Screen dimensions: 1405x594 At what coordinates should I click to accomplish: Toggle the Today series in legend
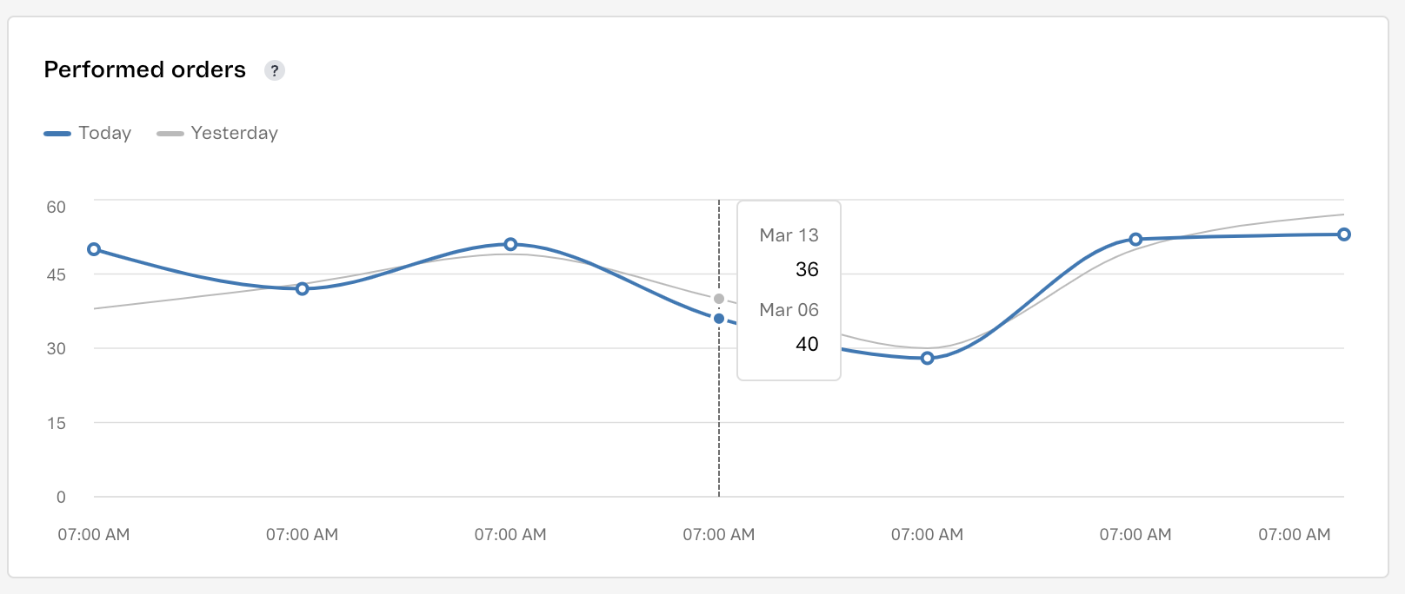click(x=104, y=133)
